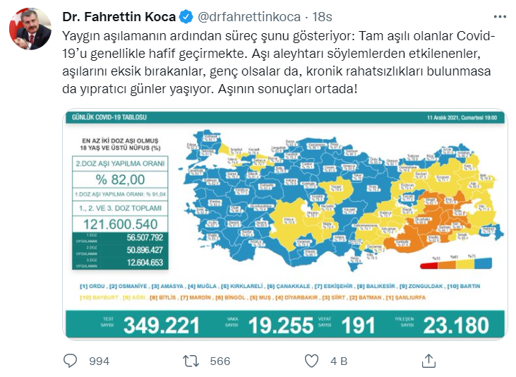Click the 994 replies count
The height and width of the screenshot is (377, 516).
(100, 361)
